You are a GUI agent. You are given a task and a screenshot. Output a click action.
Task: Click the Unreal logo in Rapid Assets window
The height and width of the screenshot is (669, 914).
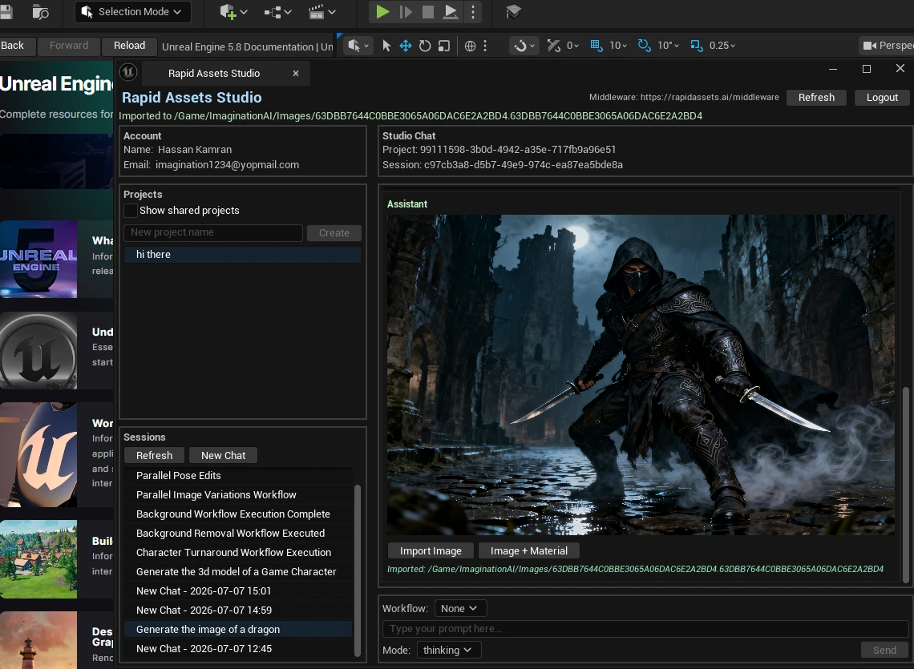pyautogui.click(x=128, y=72)
